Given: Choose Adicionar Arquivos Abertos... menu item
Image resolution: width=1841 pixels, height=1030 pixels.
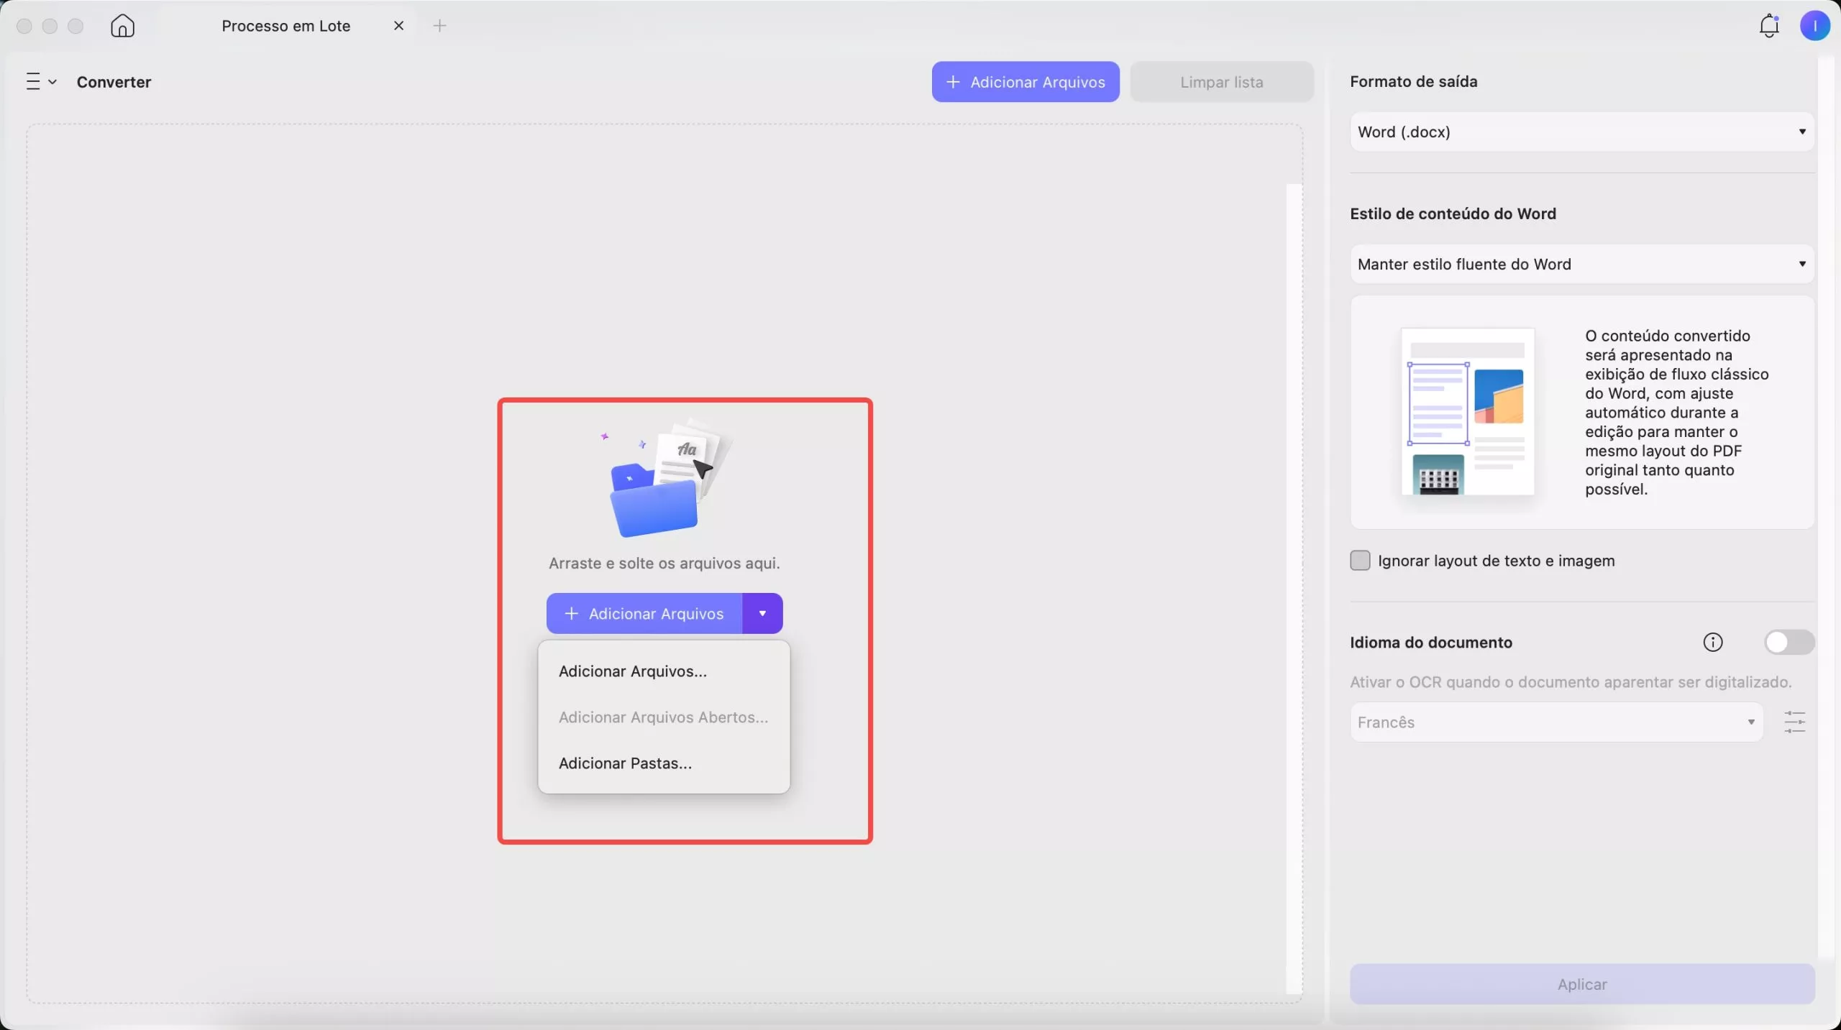Looking at the screenshot, I should pos(664,717).
